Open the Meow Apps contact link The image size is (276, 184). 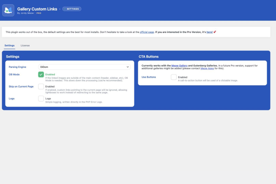click(207, 68)
